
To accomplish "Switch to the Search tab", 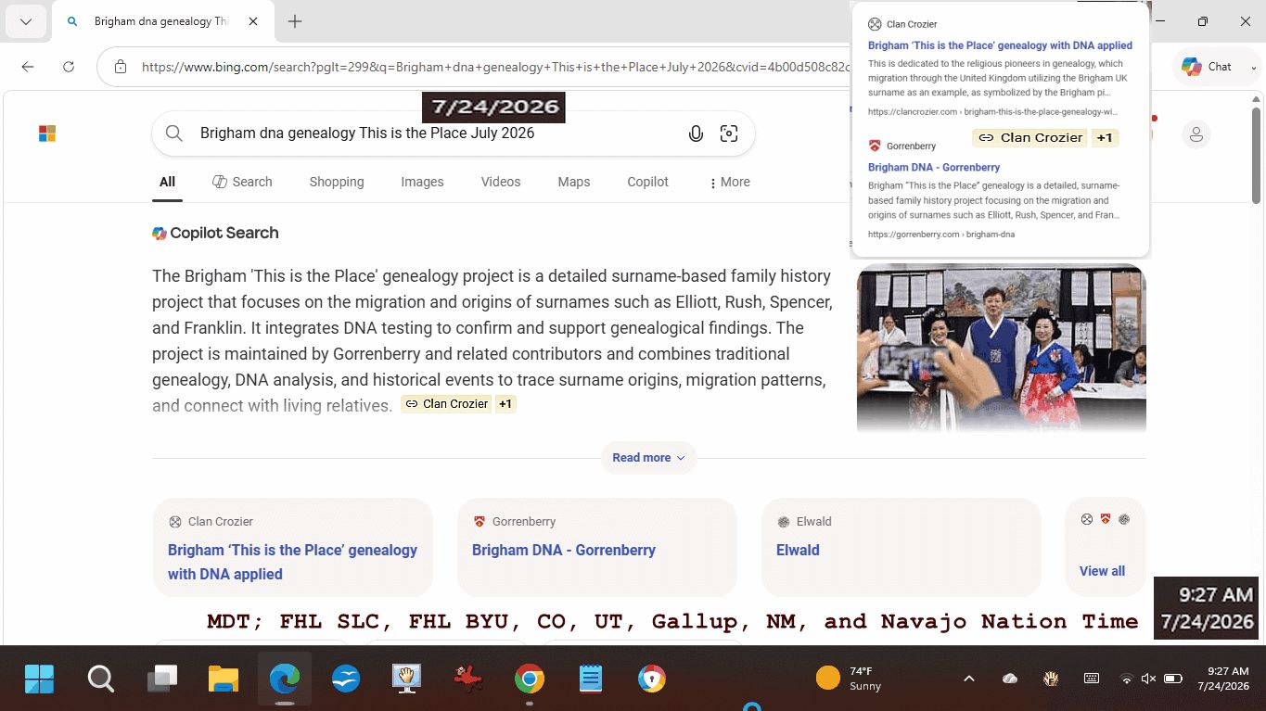I will point(242,182).
